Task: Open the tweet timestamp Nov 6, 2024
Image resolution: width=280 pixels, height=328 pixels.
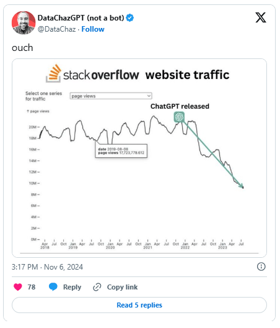Action: point(47,267)
